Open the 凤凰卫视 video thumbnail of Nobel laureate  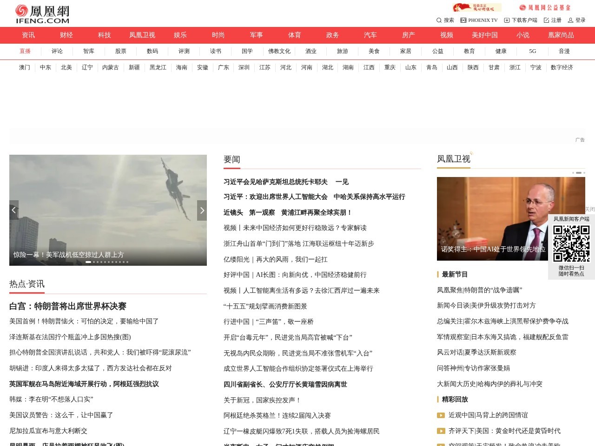point(511,218)
